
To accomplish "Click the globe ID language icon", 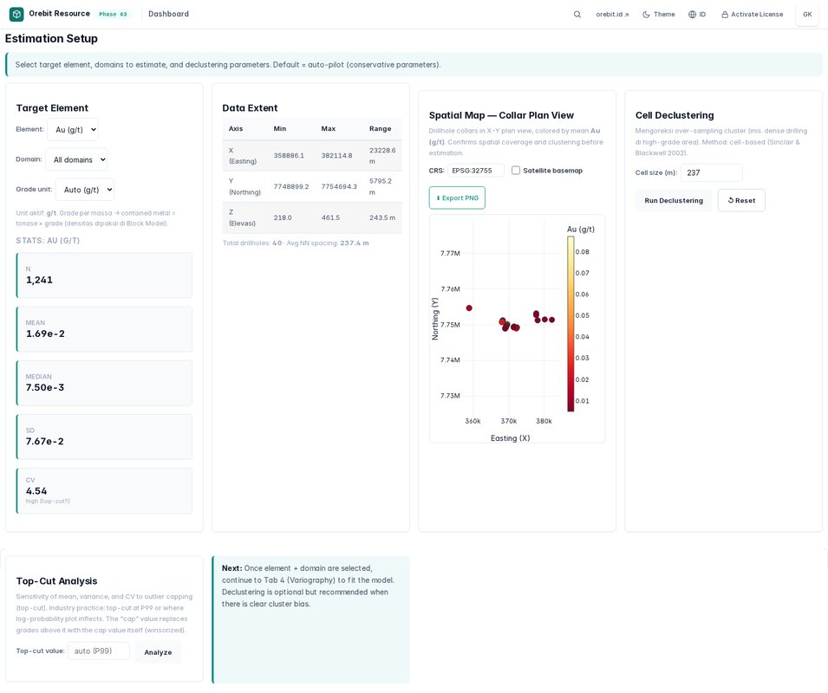I will [692, 14].
